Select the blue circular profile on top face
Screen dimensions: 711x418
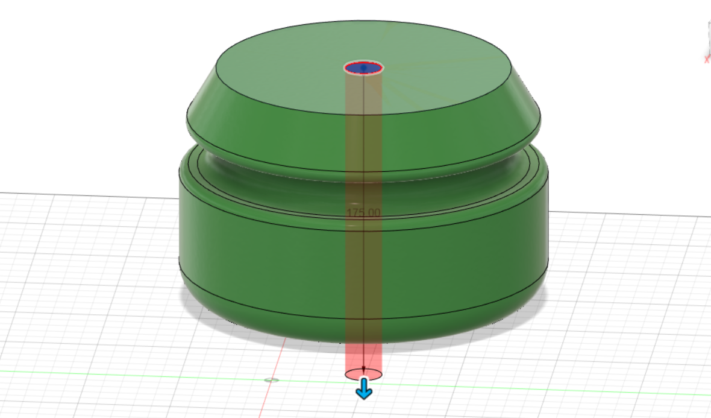(x=363, y=68)
